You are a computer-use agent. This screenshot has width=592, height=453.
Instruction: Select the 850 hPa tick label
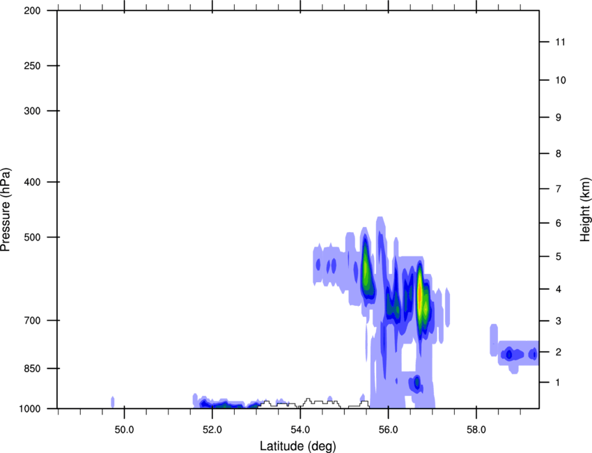point(32,369)
